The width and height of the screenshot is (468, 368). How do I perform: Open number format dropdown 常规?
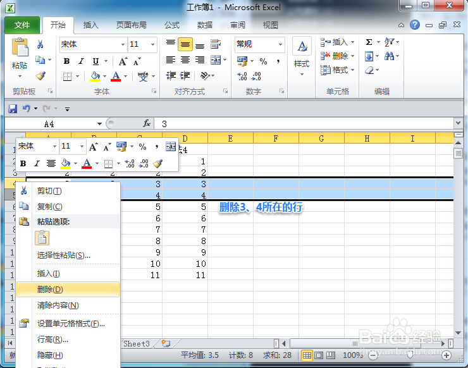(x=280, y=44)
